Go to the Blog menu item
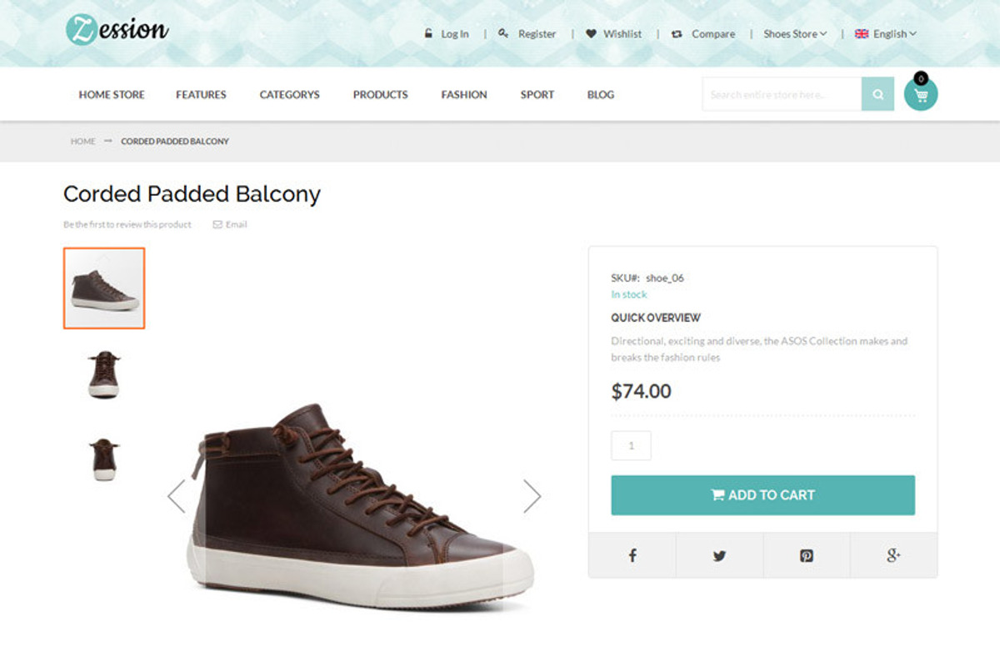The height and width of the screenshot is (667, 1000). pos(600,95)
